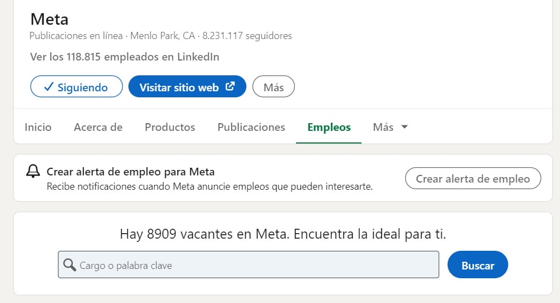Go to the Productos tab
The width and height of the screenshot is (560, 303).
(170, 127)
